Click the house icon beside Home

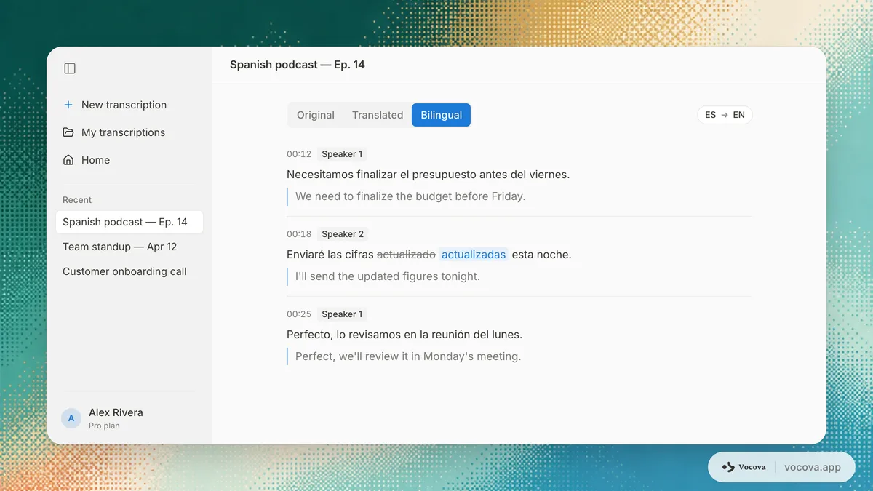point(68,160)
